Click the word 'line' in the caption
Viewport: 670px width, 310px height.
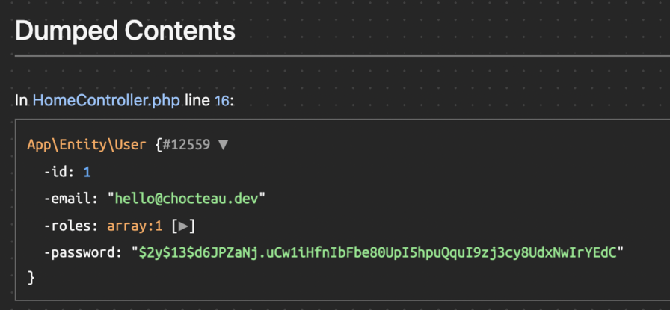197,100
